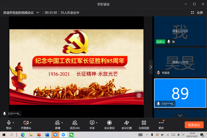207x138 pixels.
Task: Switch to DingTalk meeting taskbar icon
Action: (x=63, y=135)
